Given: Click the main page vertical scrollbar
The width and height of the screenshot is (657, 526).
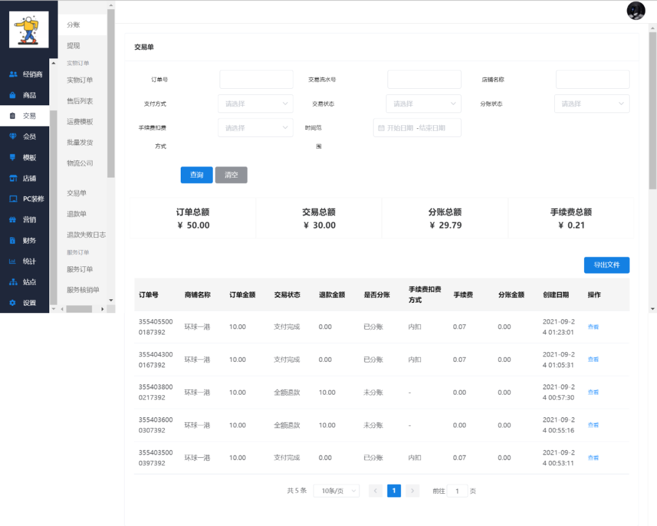Looking at the screenshot, I should (x=653, y=111).
